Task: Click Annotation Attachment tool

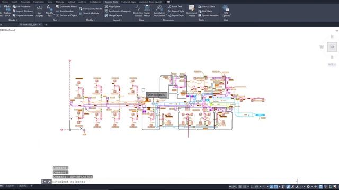Action: point(159,11)
